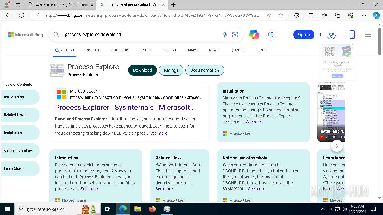Switch to IMAGES tab
The height and width of the screenshot is (215, 383).
[146, 50]
